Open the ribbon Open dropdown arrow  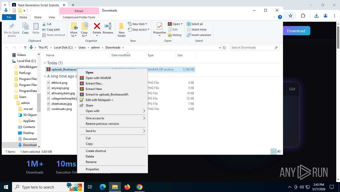[x=181, y=24]
